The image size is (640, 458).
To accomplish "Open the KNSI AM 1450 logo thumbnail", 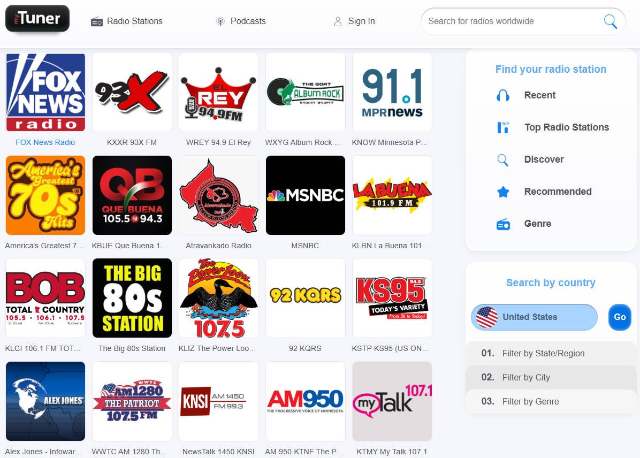I will coord(219,401).
